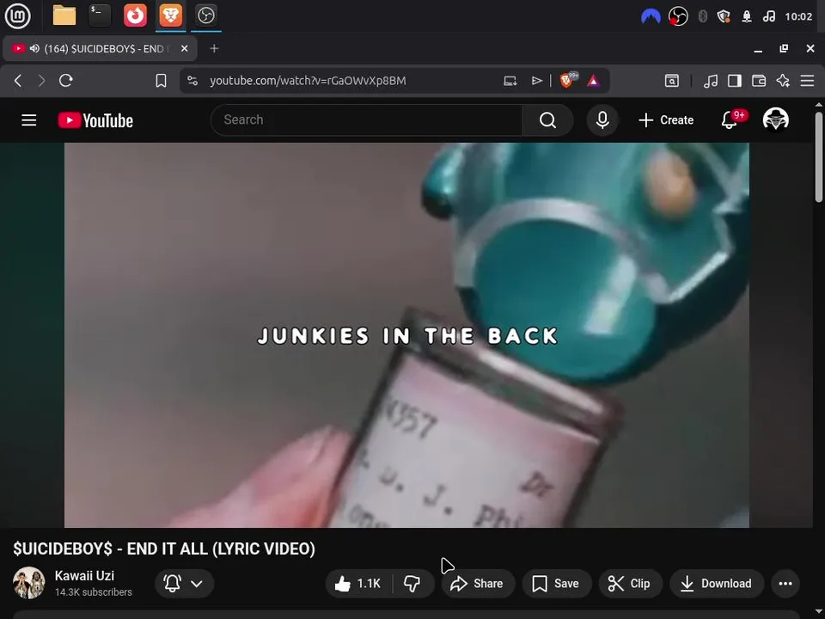Toggle the Brave sidebar panel
The height and width of the screenshot is (619, 825).
pyautogui.click(x=735, y=81)
